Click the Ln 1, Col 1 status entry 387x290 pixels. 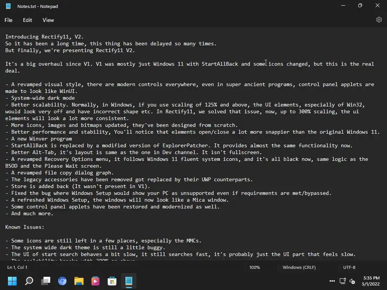tap(17, 267)
